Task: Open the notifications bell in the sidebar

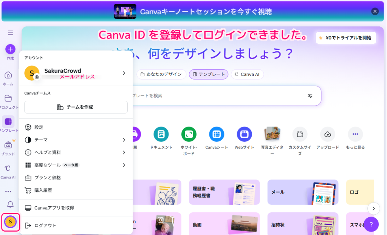Action: [x=10, y=204]
